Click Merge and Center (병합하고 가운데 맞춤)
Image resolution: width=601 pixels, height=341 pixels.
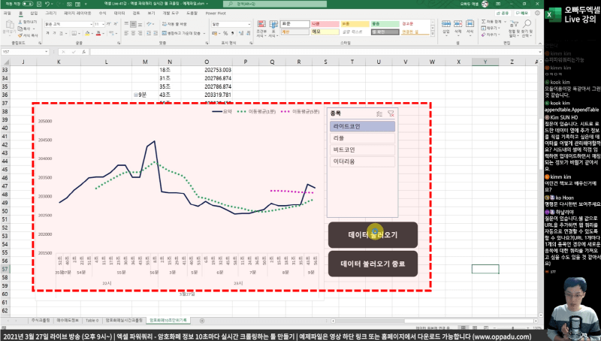[181, 33]
